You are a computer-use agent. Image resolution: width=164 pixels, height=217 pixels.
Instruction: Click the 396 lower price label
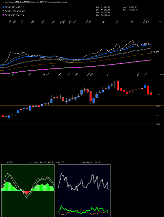coord(30,74)
